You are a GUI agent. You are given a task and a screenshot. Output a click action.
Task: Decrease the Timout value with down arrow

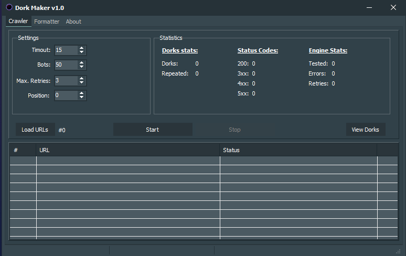(x=81, y=52)
